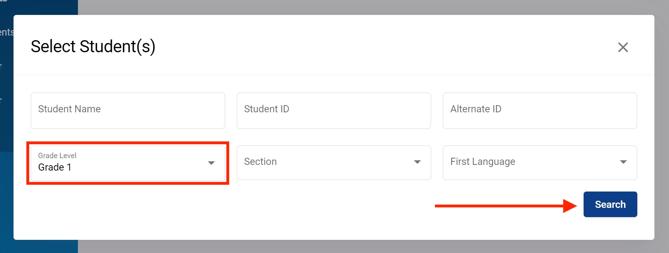Screen dimensions: 669x253
Task: Click the Select Student(s) dialog title
Action: click(93, 47)
